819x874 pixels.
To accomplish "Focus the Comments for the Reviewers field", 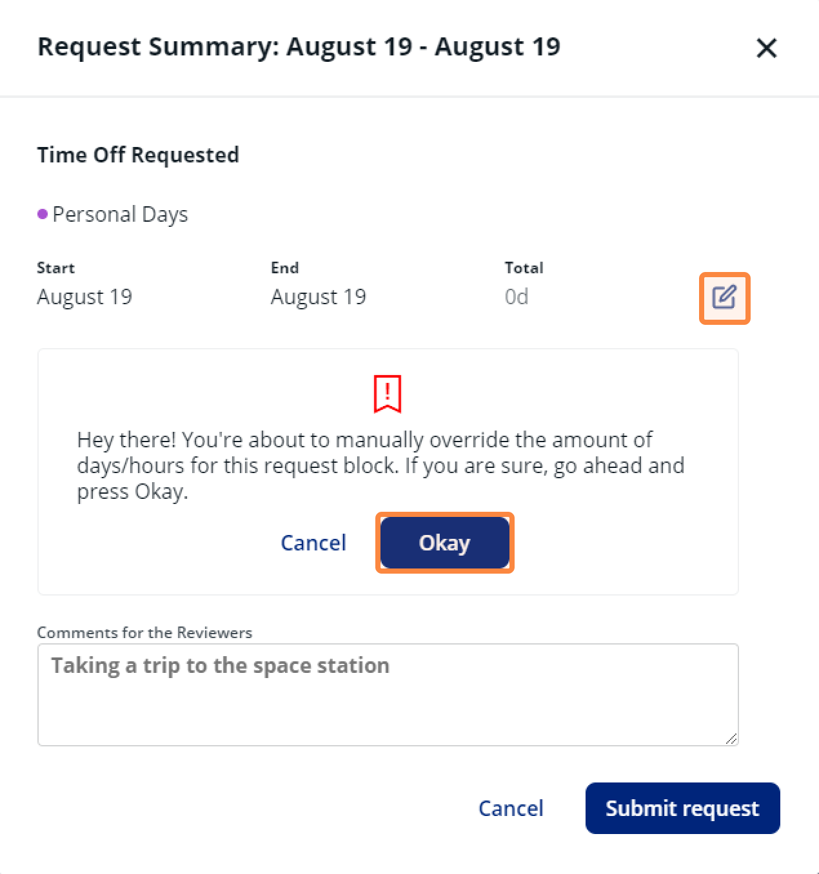I will (388, 695).
